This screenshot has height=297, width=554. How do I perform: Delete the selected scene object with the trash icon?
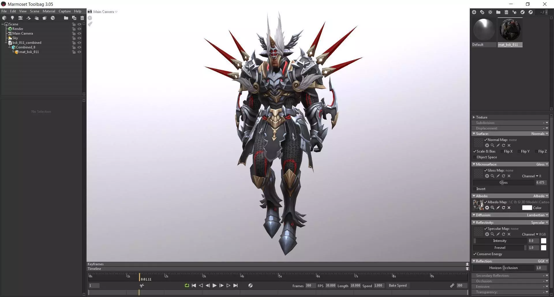(82, 18)
